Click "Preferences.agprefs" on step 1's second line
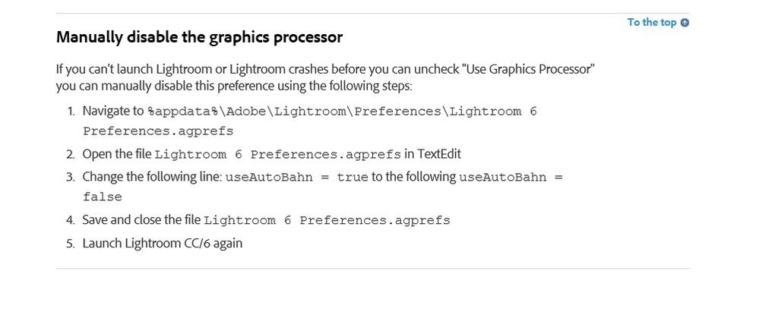 tap(158, 131)
